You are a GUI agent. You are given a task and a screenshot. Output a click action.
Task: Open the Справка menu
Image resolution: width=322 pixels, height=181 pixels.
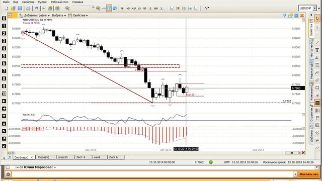(77, 2)
